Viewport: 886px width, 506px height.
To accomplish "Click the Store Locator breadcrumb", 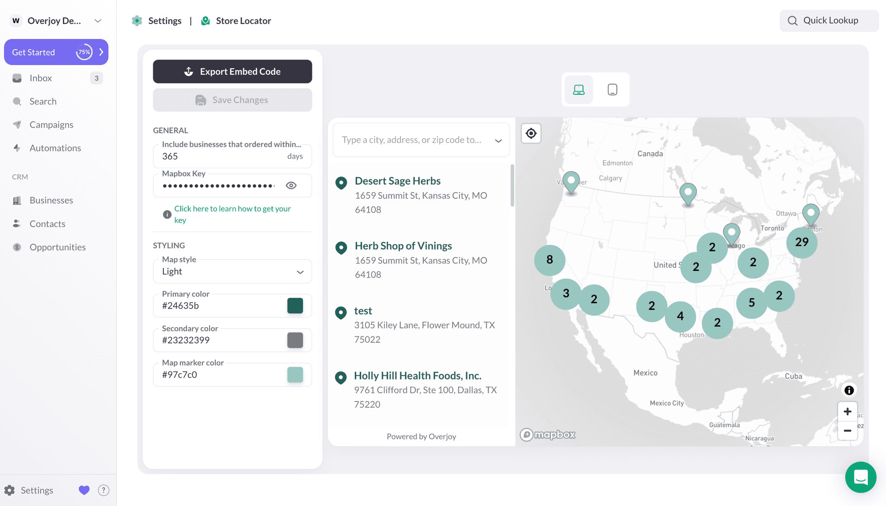I will pyautogui.click(x=243, y=21).
